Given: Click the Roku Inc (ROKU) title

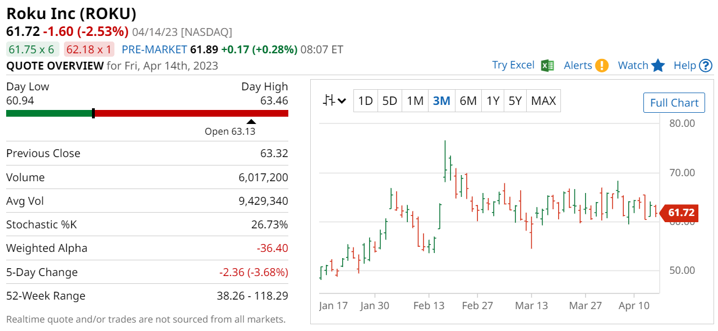Looking at the screenshot, I should pyautogui.click(x=71, y=13).
